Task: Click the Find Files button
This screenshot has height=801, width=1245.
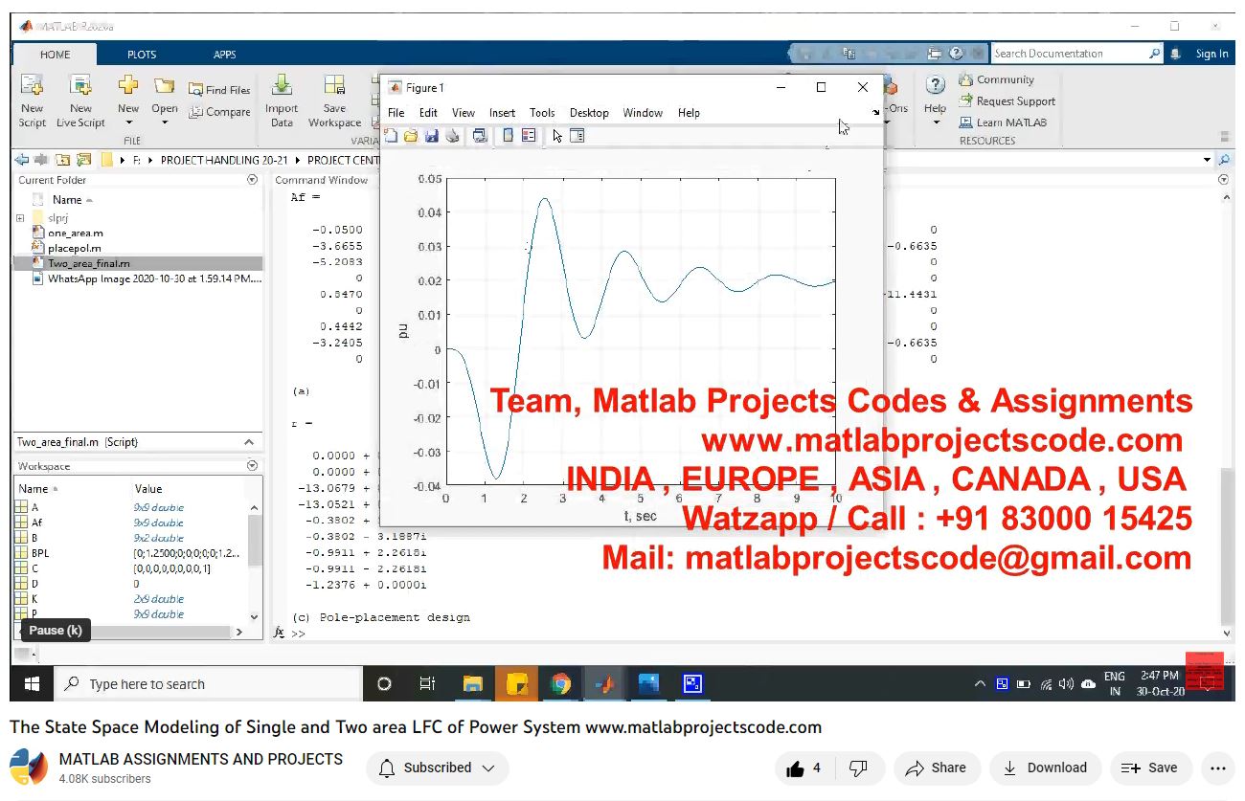Action: [x=219, y=90]
